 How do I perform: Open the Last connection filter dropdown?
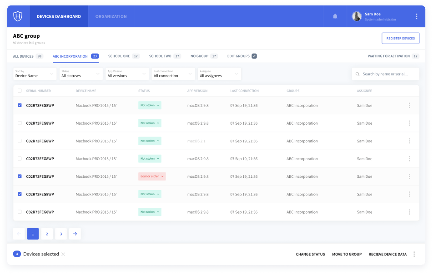coord(173,74)
